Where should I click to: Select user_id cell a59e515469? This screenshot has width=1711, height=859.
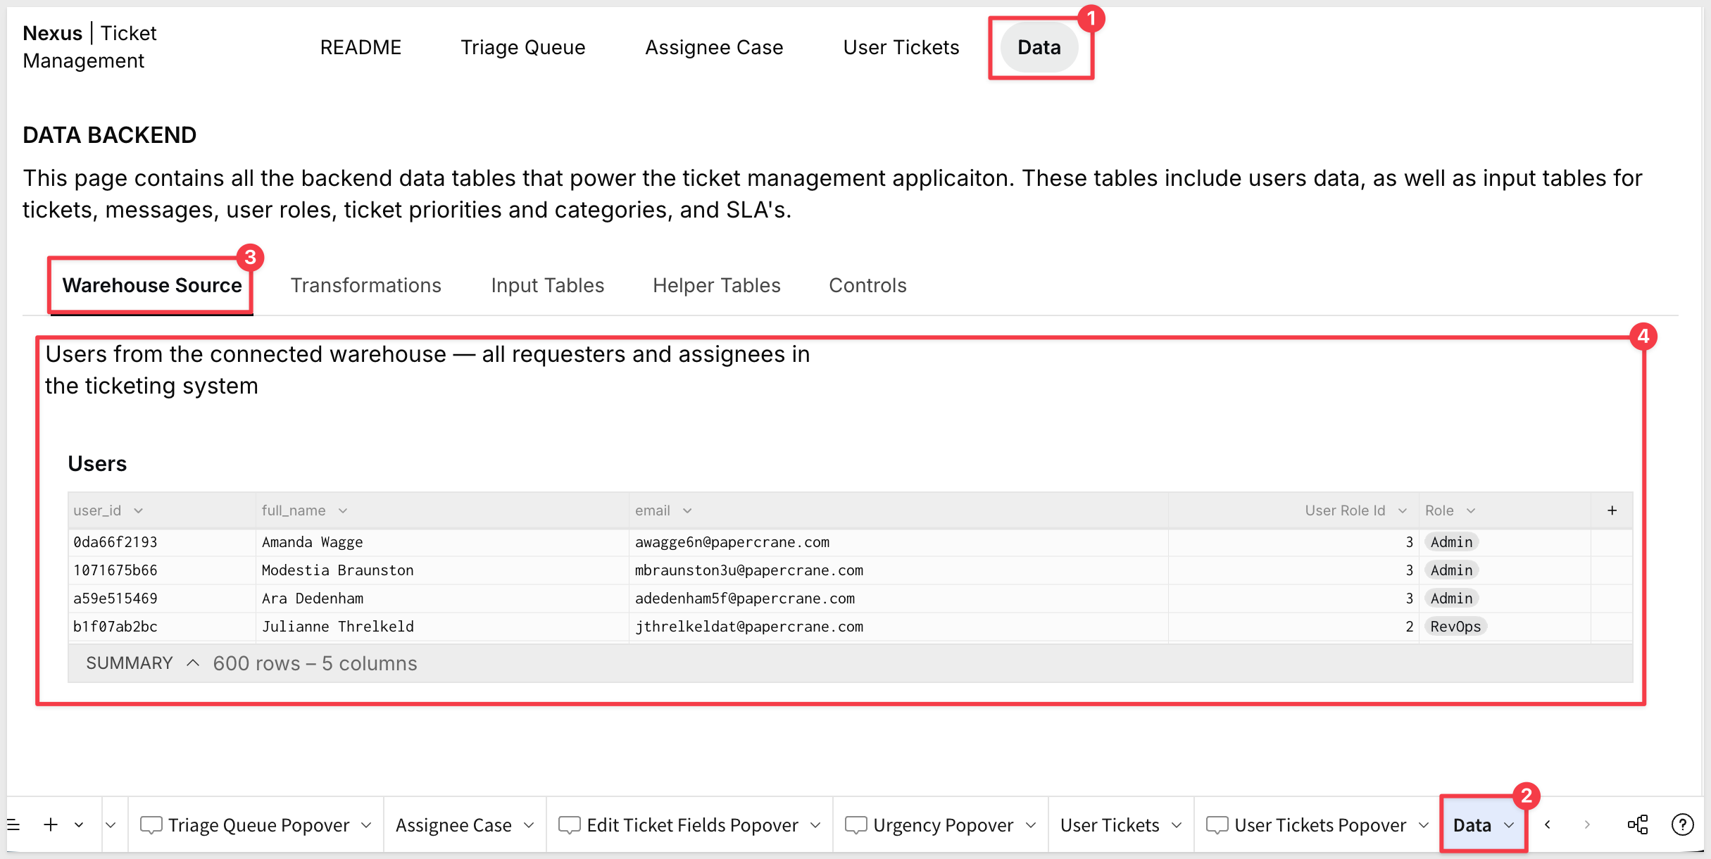tap(162, 598)
